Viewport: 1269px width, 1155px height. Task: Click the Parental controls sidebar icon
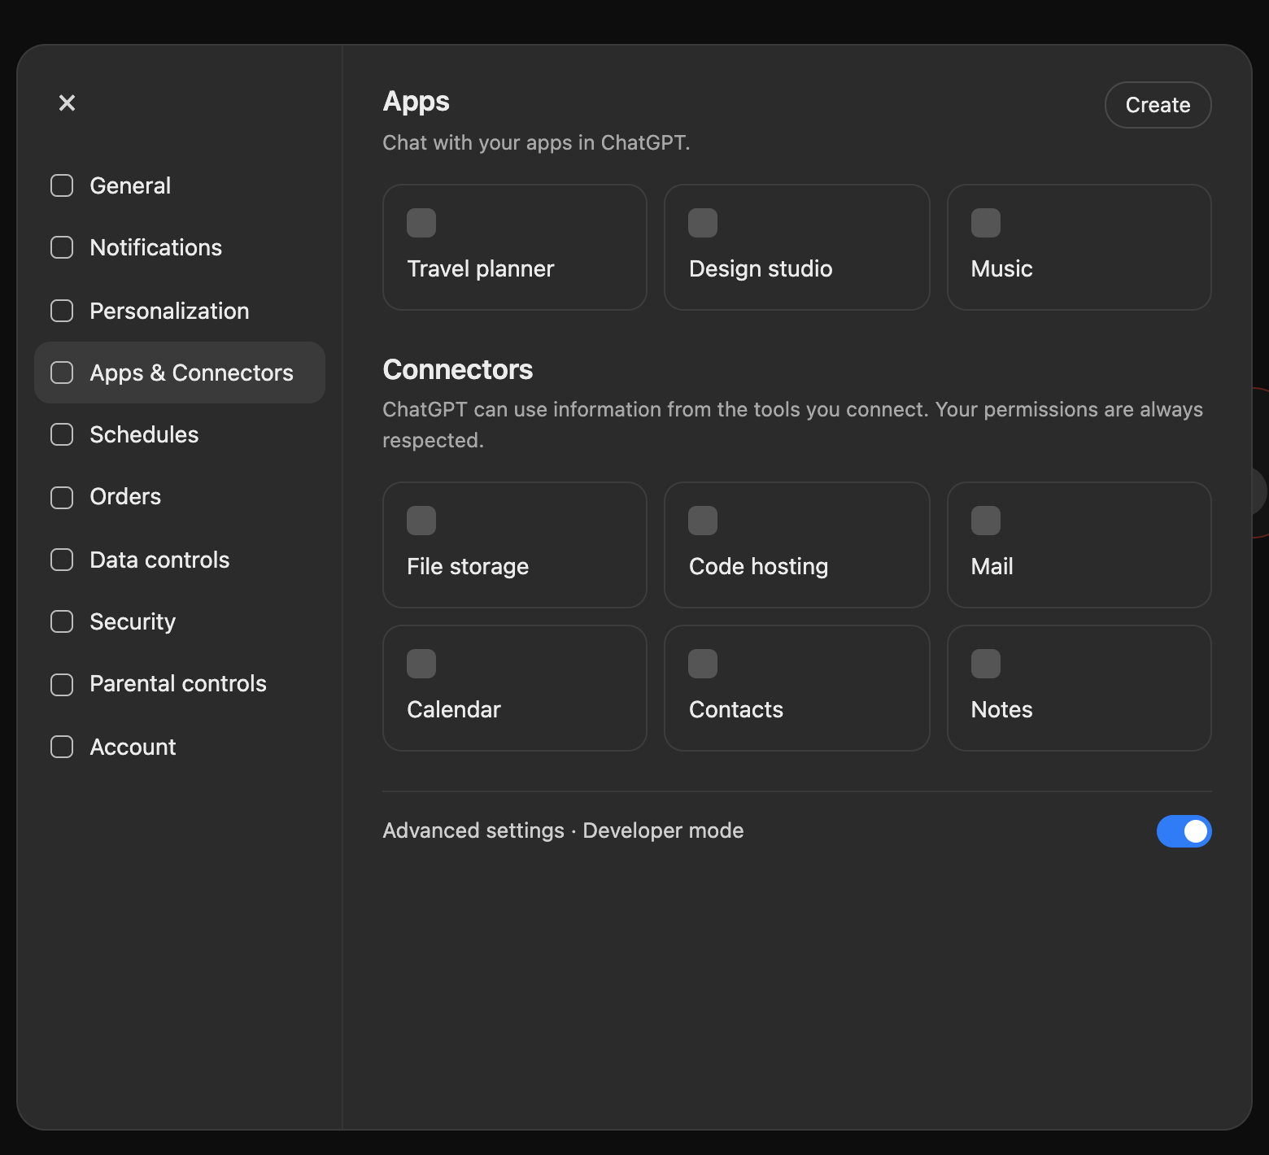point(62,684)
